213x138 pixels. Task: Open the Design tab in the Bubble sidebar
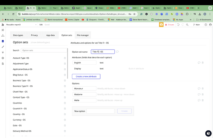coord(3,30)
